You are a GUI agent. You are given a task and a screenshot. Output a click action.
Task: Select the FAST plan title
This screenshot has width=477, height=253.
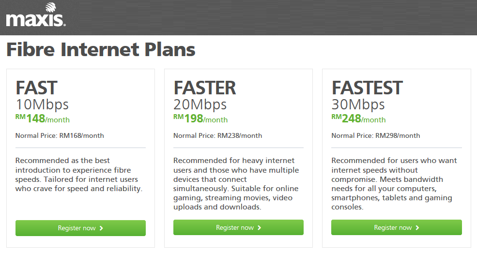[x=36, y=88]
